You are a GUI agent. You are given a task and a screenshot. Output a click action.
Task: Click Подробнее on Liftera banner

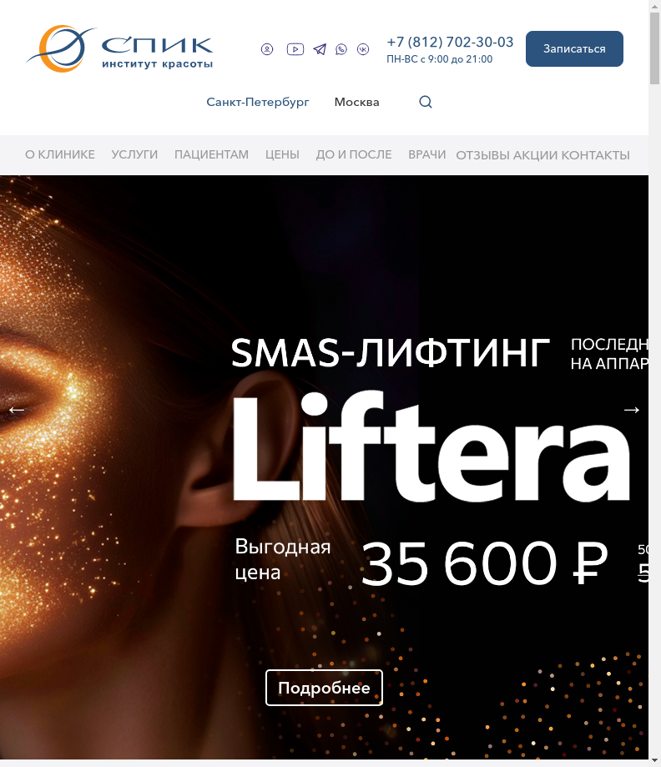point(324,688)
